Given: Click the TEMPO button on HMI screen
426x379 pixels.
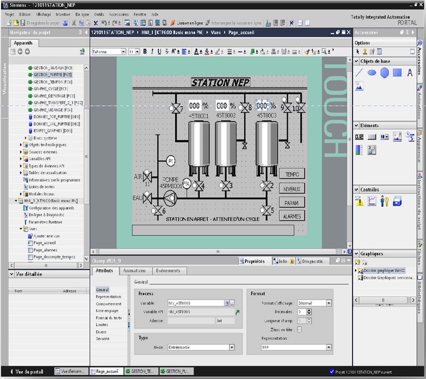Looking at the screenshot, I should coord(292,174).
